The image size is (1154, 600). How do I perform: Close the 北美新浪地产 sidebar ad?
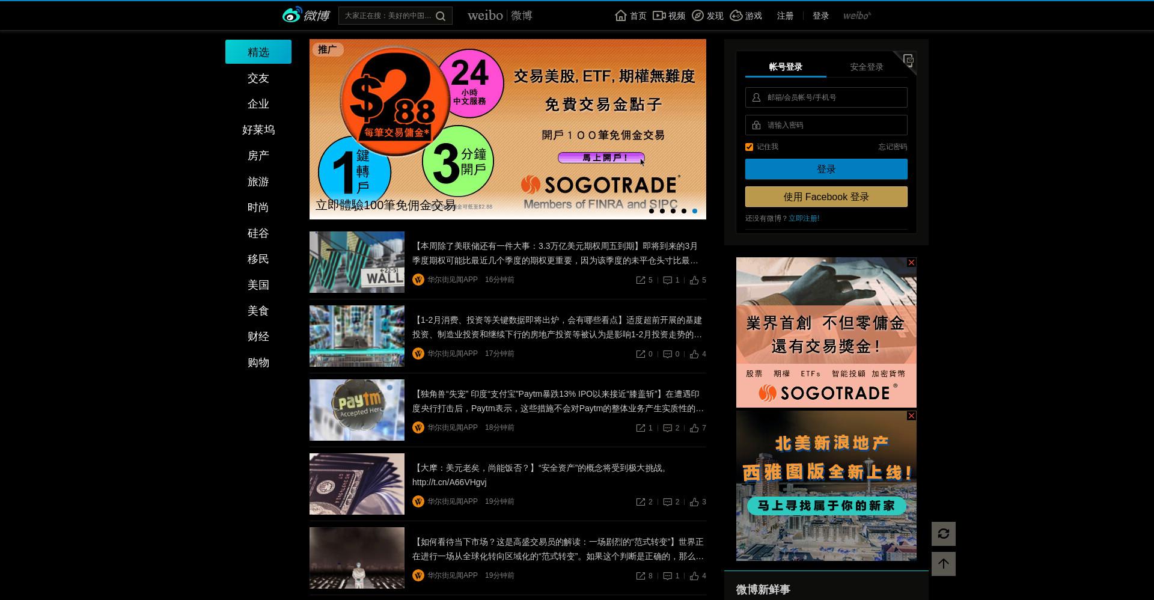point(911,416)
